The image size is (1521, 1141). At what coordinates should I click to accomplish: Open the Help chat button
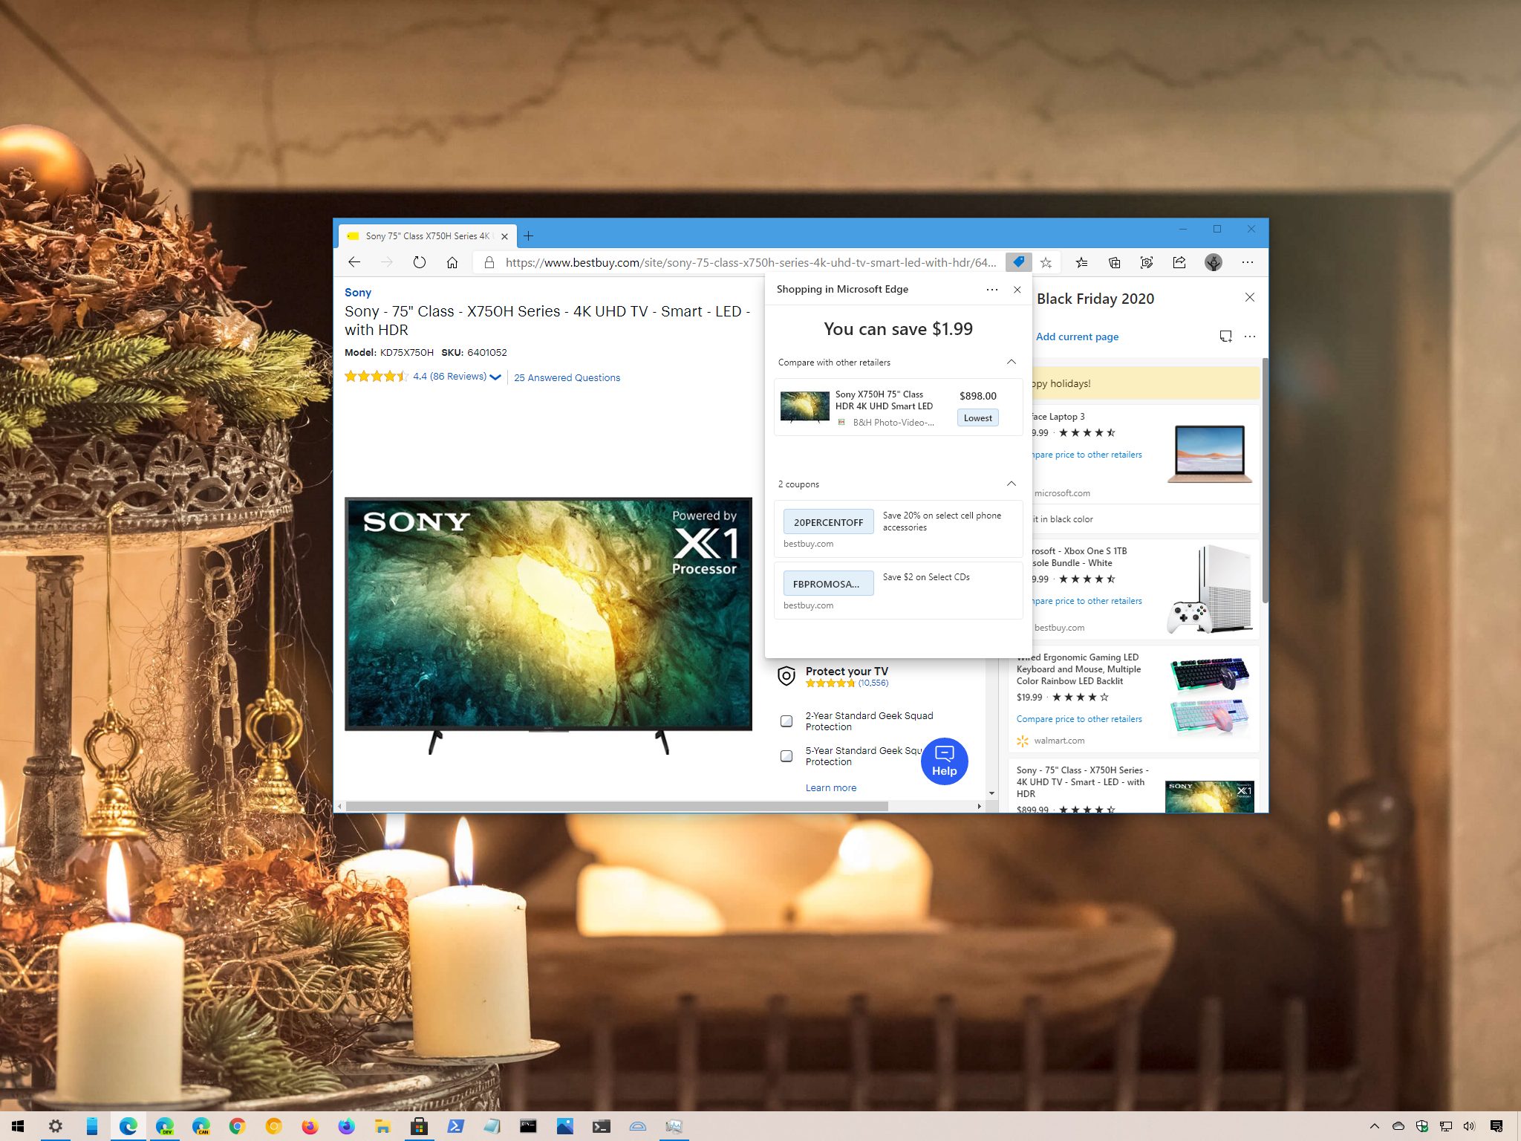944,761
